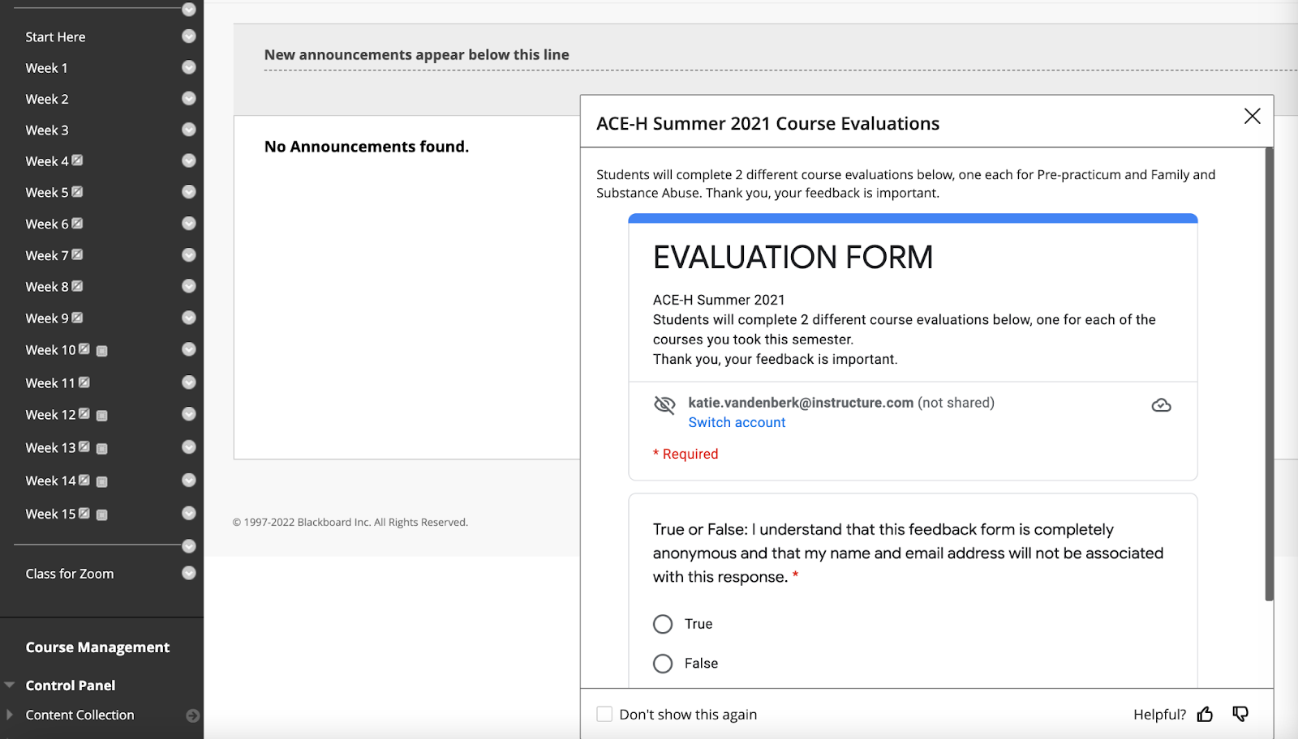Screen dimensions: 1298x739
Task: Open Week 3 in the course menu
Action: click(x=47, y=130)
